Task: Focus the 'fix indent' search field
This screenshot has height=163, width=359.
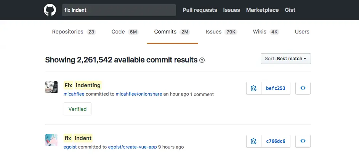Action: (119, 10)
